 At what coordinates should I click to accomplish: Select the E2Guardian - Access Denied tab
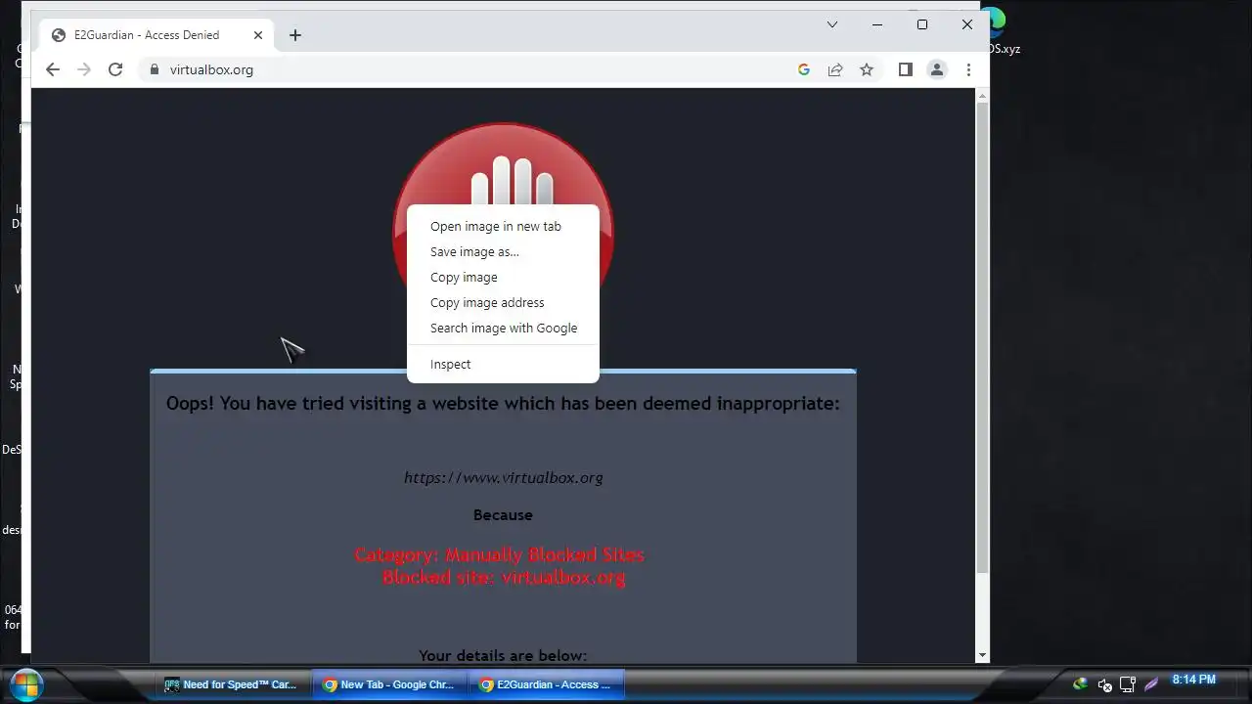click(156, 35)
